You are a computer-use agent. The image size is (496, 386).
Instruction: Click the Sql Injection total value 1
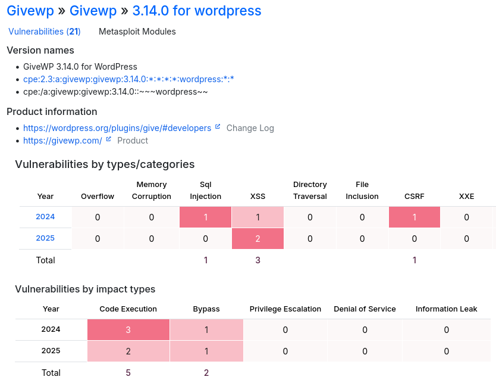click(x=206, y=260)
